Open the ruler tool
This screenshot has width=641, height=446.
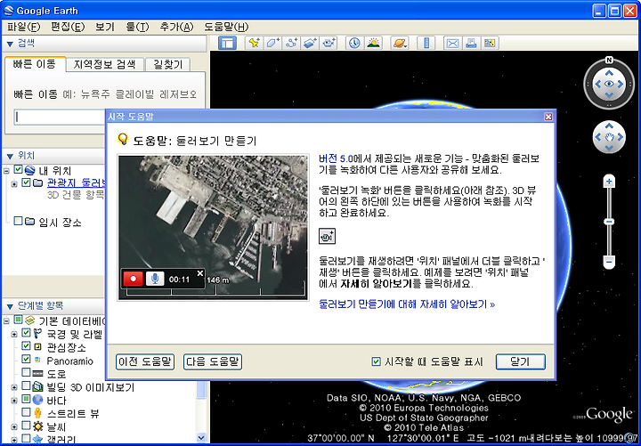click(426, 43)
